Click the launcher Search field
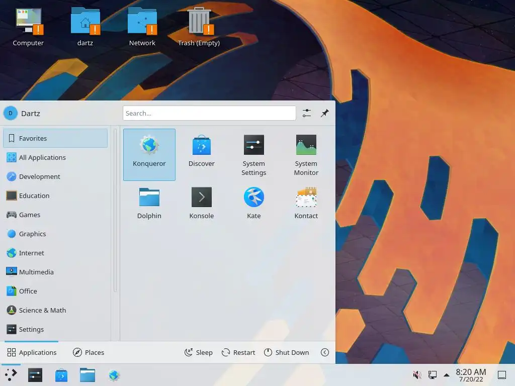Viewport: 515px width, 386px height. tap(209, 113)
